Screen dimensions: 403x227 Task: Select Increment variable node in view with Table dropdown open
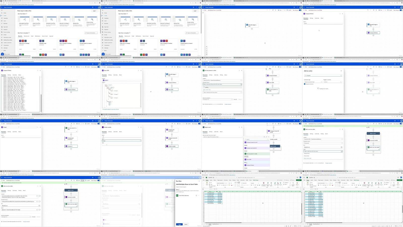373,140
